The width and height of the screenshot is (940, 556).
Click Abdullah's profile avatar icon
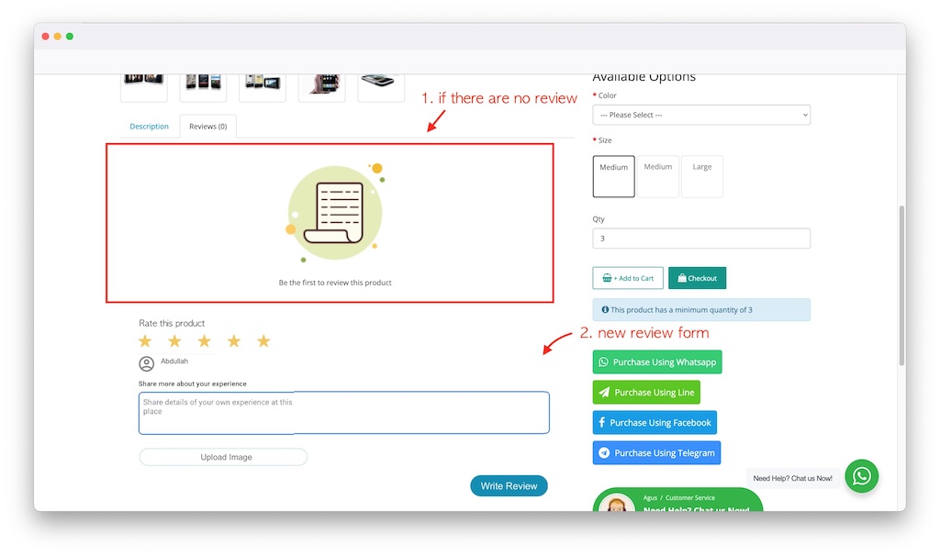[x=147, y=363]
